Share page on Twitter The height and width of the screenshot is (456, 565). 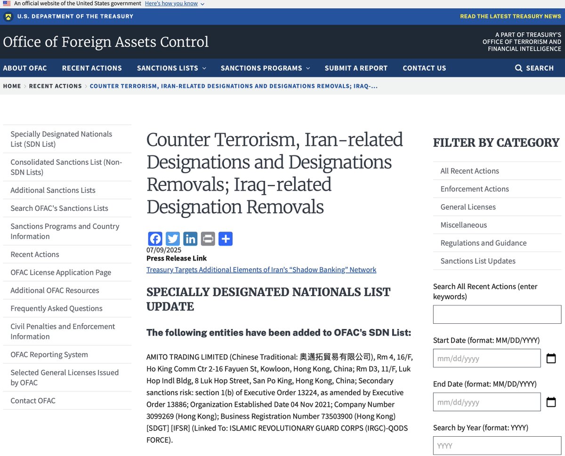click(173, 239)
